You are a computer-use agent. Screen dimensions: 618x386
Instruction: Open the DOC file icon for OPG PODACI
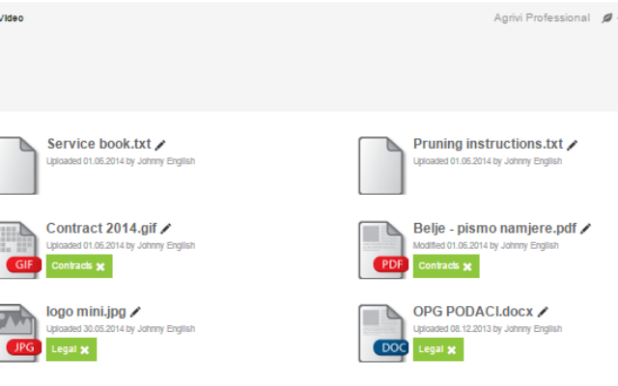click(382, 333)
